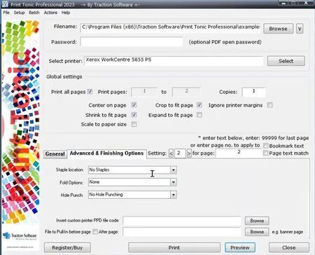Click the Traction Software logo
315x255 pixels.
click(20, 236)
